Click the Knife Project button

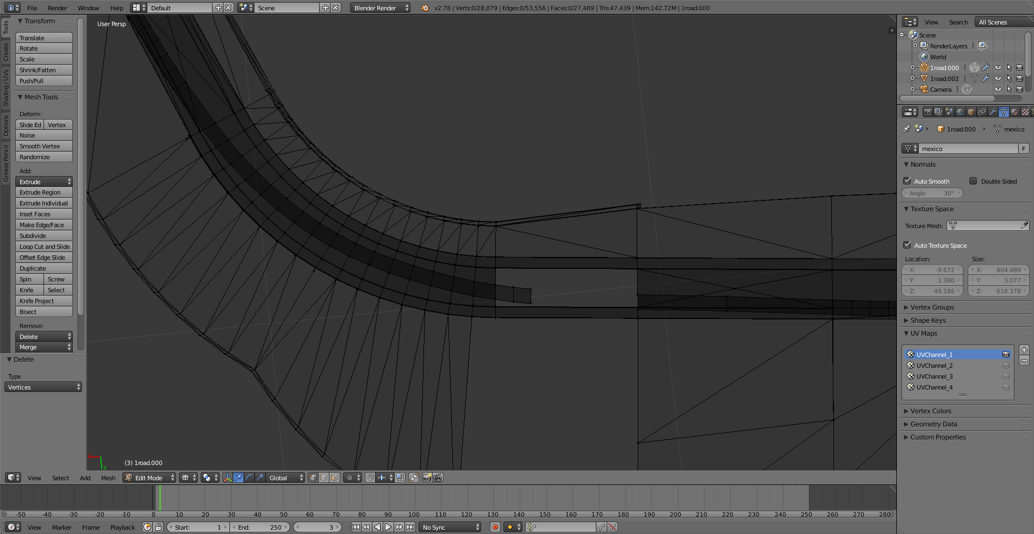[44, 301]
